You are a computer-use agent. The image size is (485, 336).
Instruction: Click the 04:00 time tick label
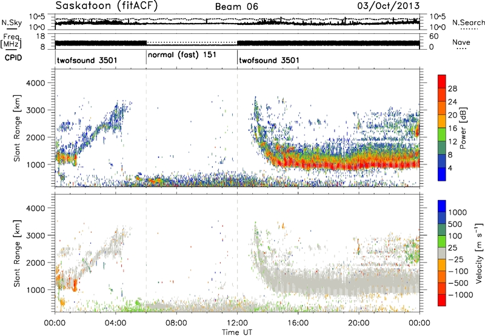tap(115, 323)
